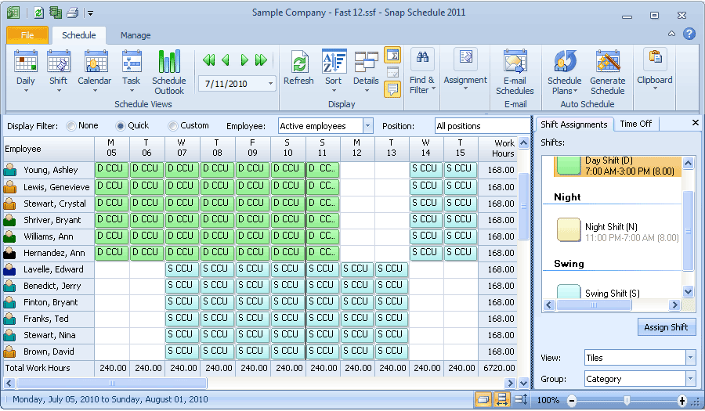The image size is (705, 411).
Task: Switch to the Manage ribbon tab
Action: tap(136, 35)
